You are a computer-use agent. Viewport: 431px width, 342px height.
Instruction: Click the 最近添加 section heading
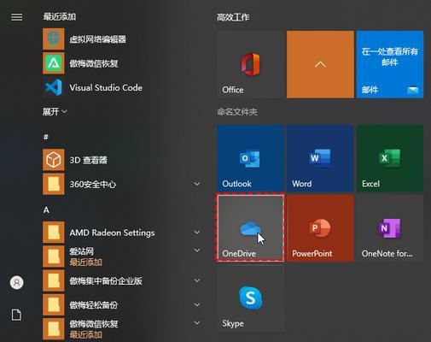tap(60, 16)
